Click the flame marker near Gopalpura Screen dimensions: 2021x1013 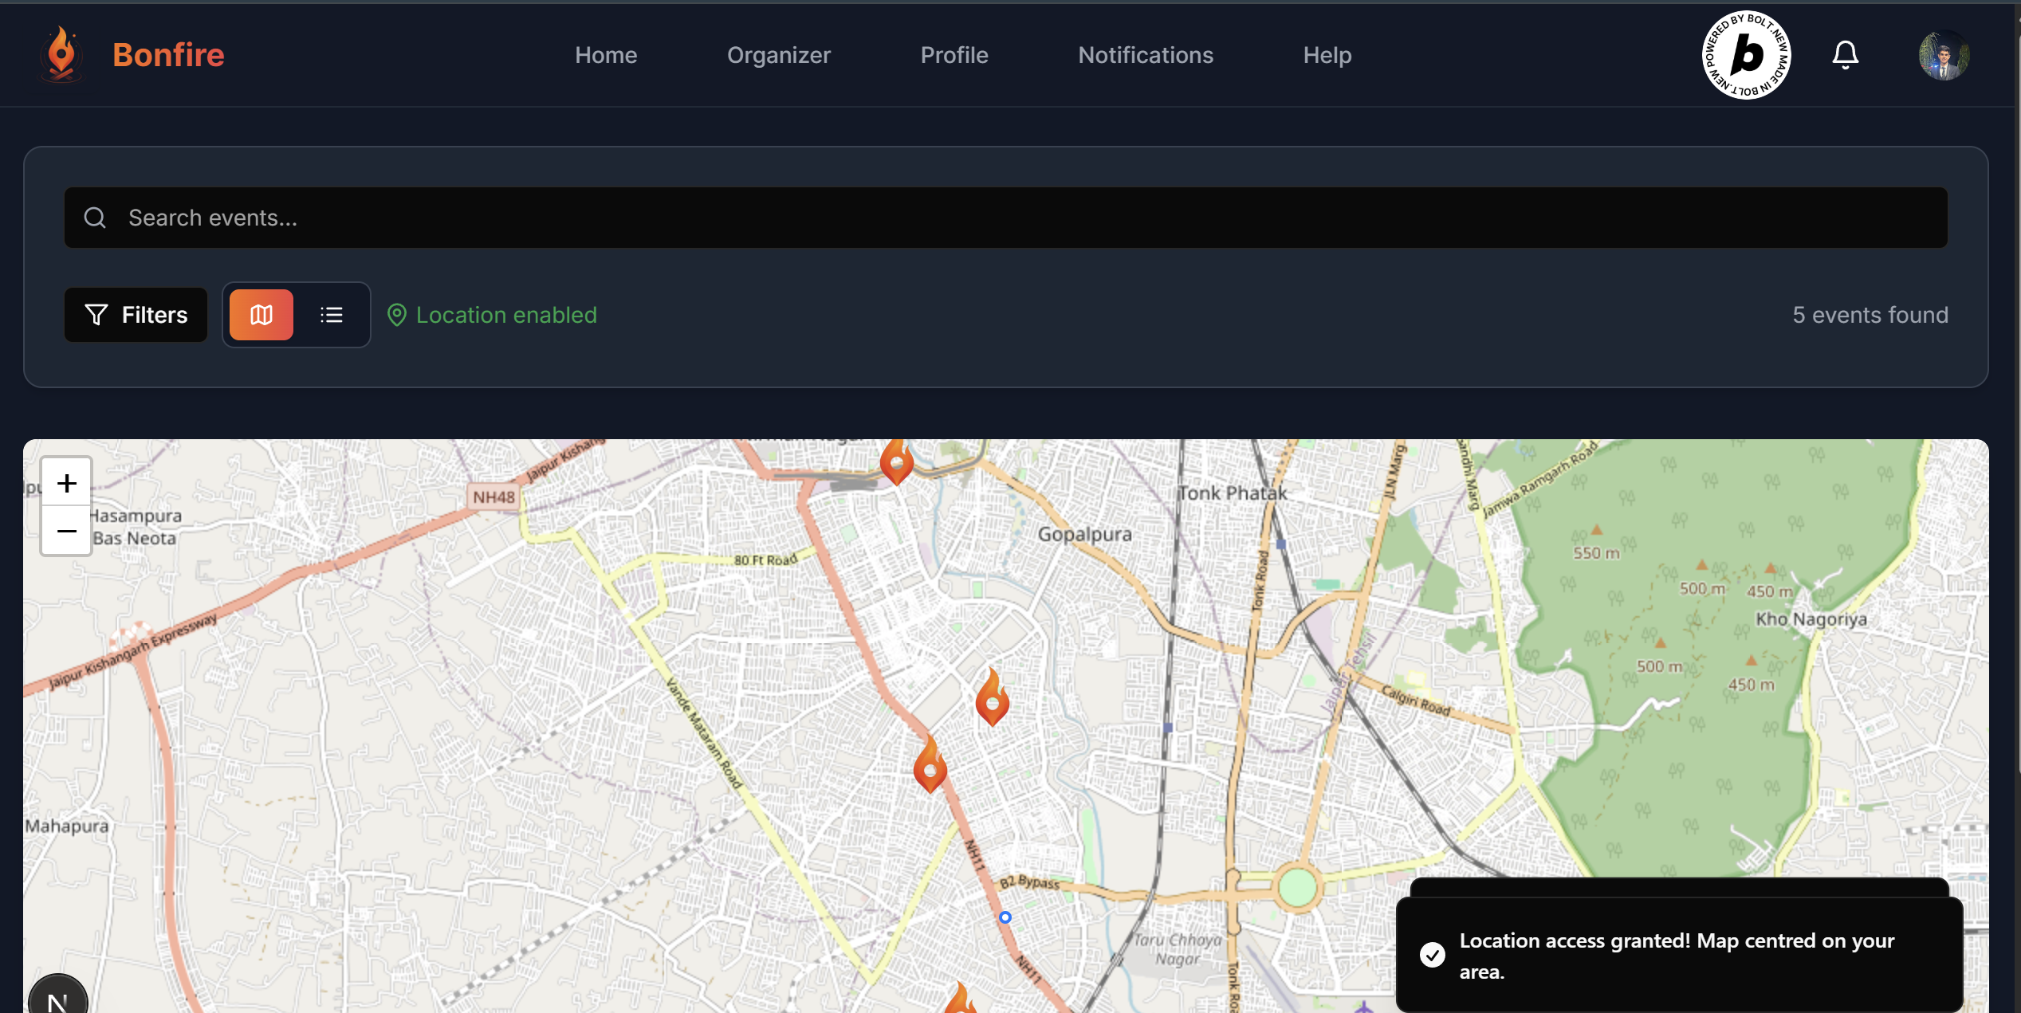993,698
